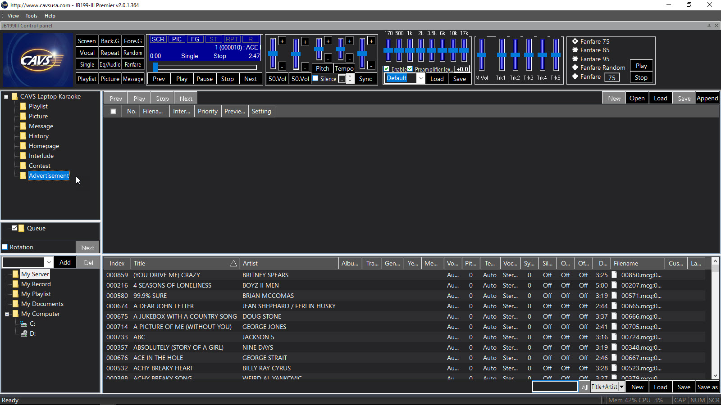Open the Title+Artist search filter dropdown
This screenshot has height=405, width=721.
point(621,387)
